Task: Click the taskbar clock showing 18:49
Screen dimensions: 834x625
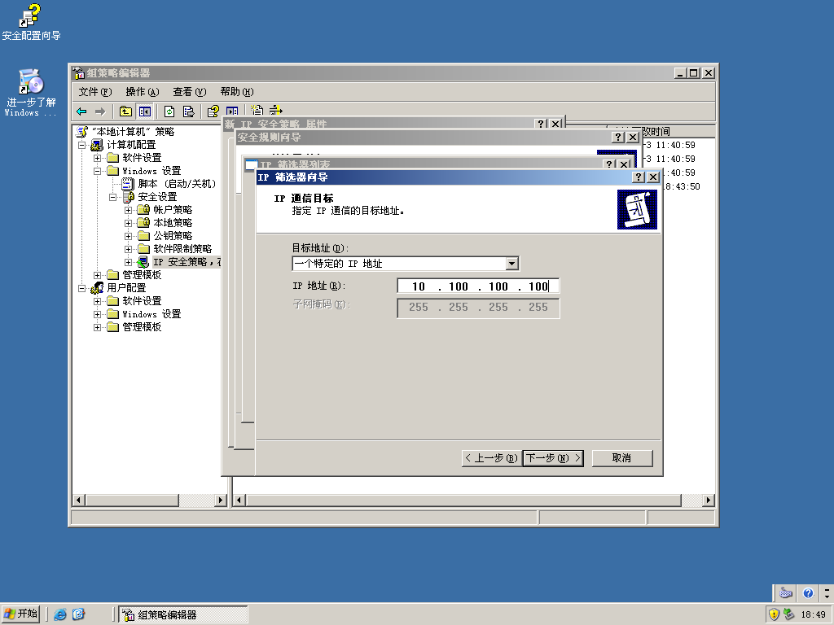Action: click(814, 615)
